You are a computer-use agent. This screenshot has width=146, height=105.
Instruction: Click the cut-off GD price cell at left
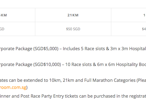(17, 29)
